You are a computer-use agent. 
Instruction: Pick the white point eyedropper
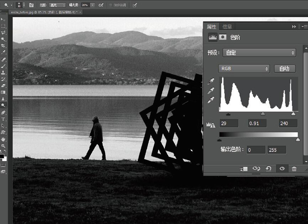211,100
